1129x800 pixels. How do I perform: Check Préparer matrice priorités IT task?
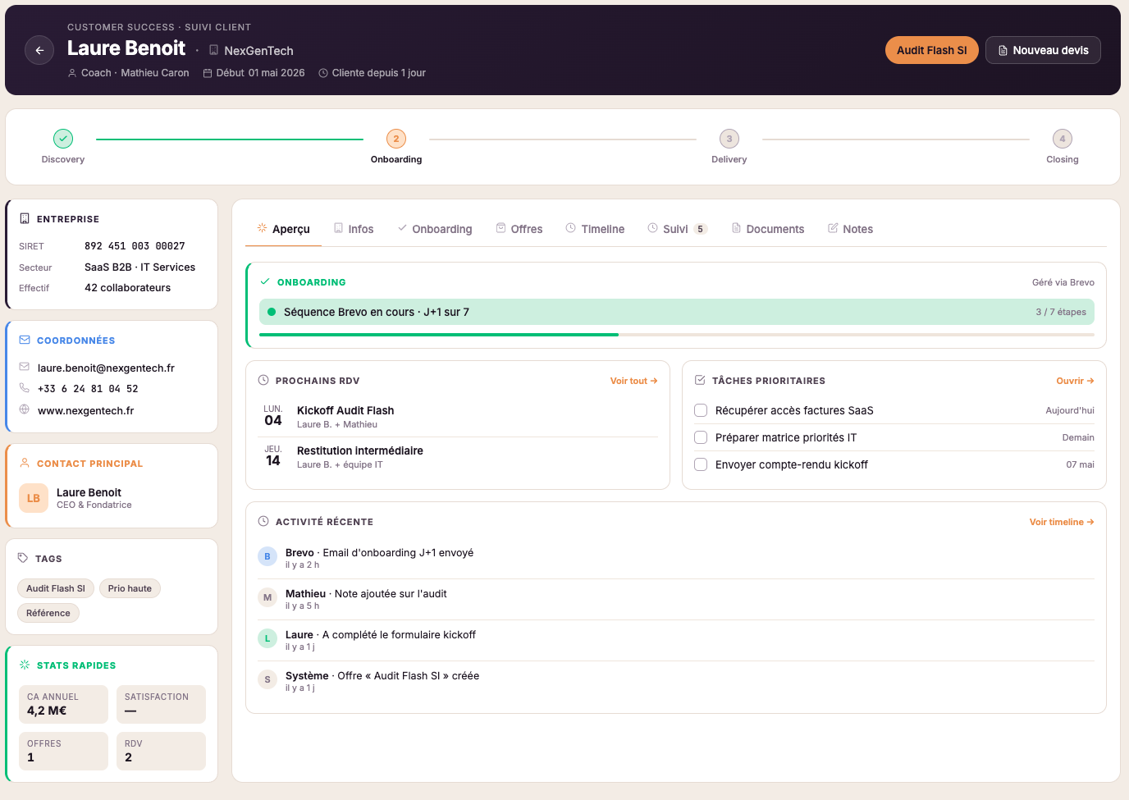click(x=701, y=437)
